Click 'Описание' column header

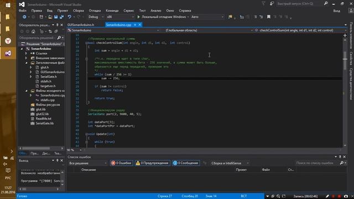tap(88, 170)
